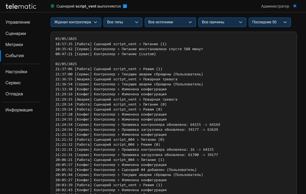
Task: Stop the running script_vent scenario
Action: (125, 6)
